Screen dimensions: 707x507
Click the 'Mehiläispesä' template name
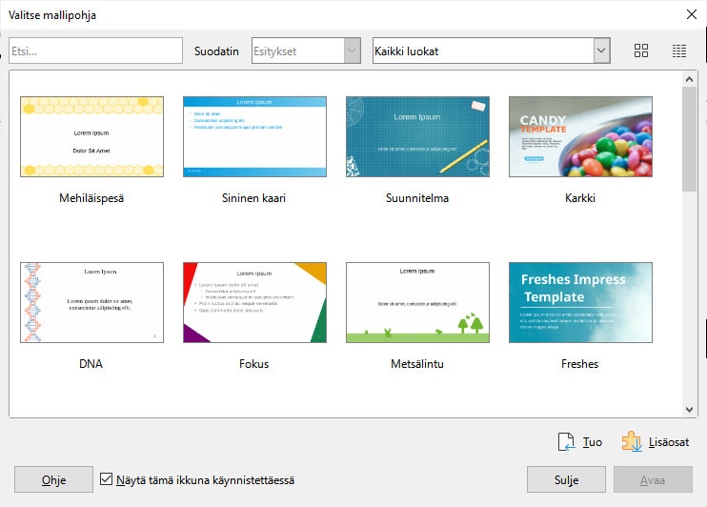point(91,198)
